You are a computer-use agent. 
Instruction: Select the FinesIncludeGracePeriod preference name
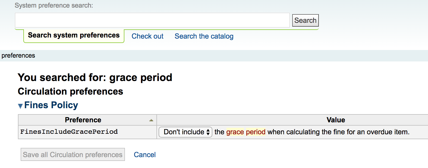(69, 132)
